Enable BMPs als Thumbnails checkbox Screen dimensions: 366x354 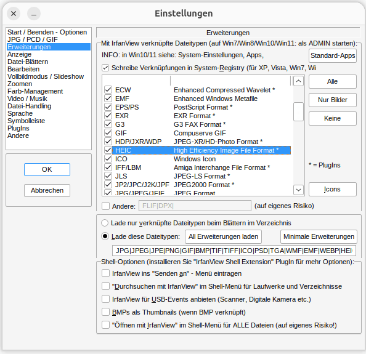click(105, 312)
